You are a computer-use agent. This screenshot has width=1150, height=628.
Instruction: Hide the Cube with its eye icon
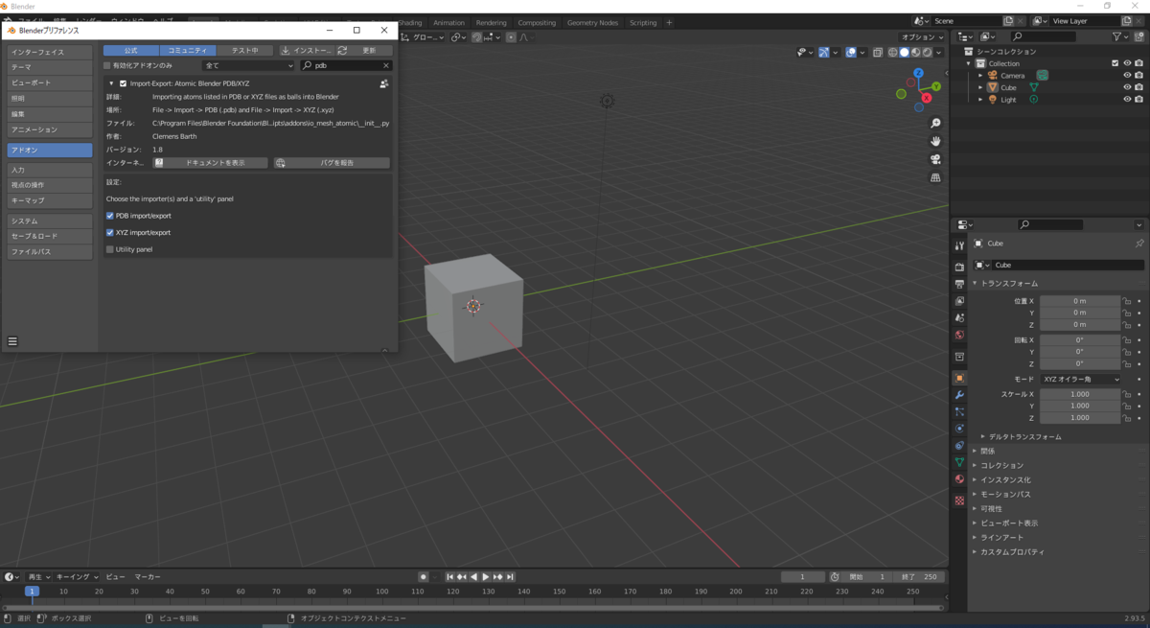coord(1127,87)
